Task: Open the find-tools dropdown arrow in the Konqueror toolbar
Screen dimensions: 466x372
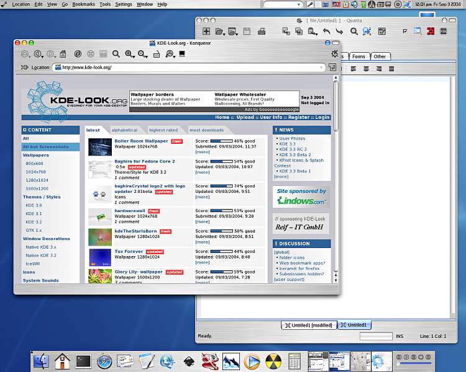Action: click(x=173, y=56)
